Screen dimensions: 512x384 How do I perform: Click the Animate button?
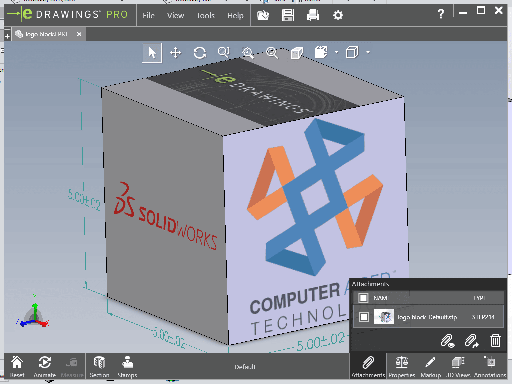point(44,366)
